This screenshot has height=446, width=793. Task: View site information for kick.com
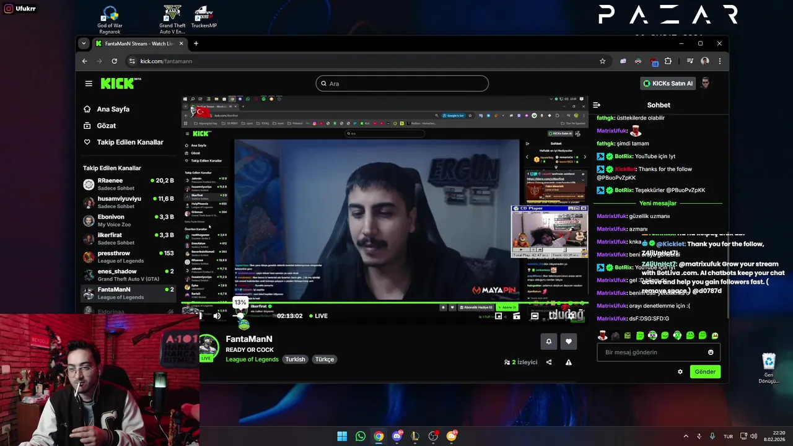pyautogui.click(x=131, y=61)
